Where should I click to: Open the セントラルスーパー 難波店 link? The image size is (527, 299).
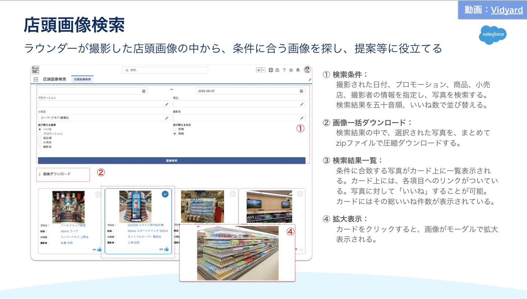click(144, 237)
